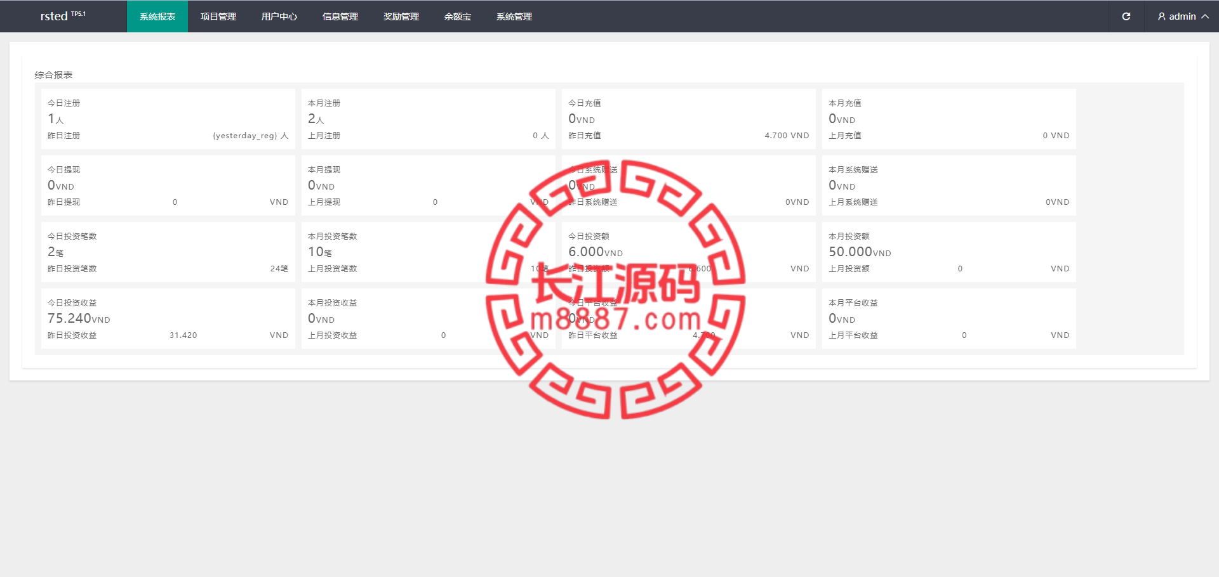Open the 系统管理 menu
Image resolution: width=1219 pixels, height=577 pixels.
514,16
